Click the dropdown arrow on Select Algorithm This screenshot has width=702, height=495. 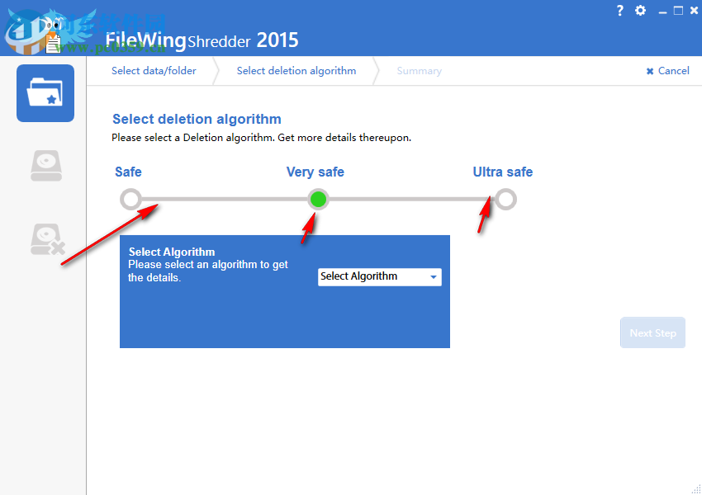click(434, 276)
